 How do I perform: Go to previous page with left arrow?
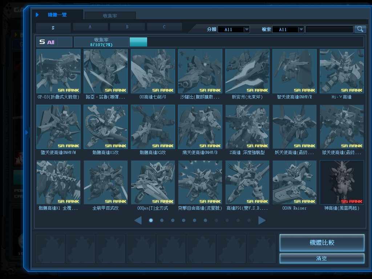tap(138, 221)
